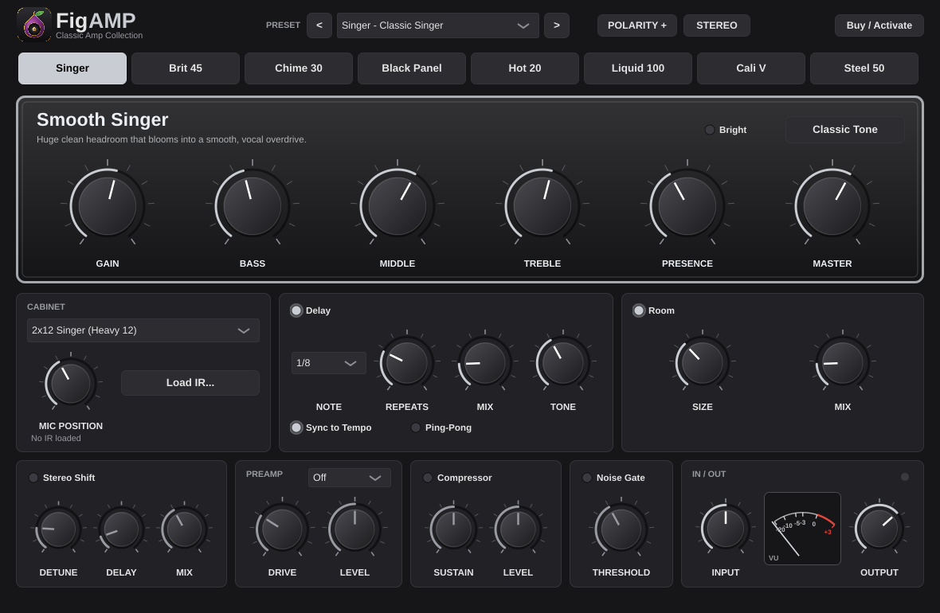Select the Brit 45 amp tab
The height and width of the screenshot is (613, 940).
pos(186,68)
